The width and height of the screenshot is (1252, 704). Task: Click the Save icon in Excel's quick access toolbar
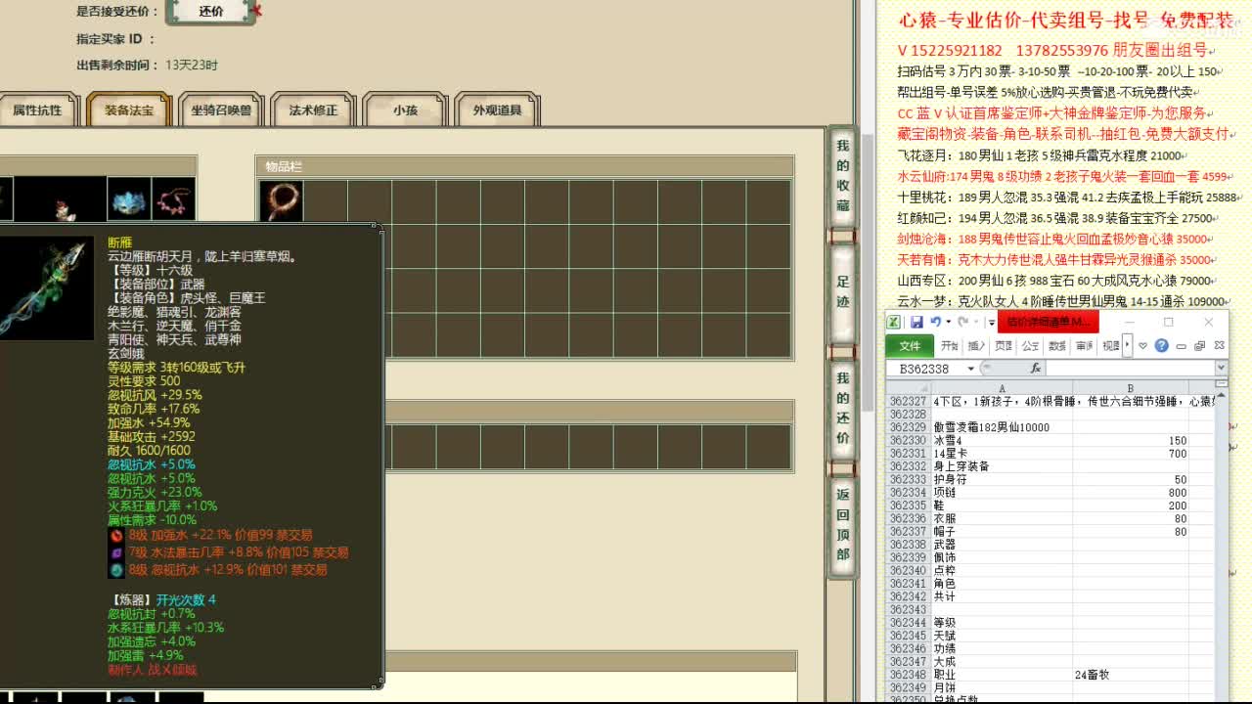917,323
